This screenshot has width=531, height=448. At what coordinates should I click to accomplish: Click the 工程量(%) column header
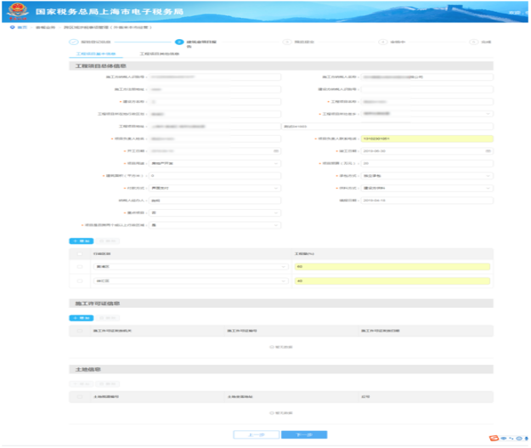pos(304,254)
